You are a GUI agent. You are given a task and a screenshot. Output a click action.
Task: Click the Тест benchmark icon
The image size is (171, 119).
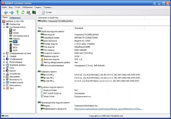point(7,88)
